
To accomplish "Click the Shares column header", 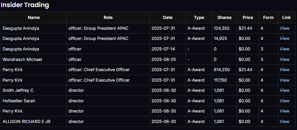I will point(224,17).
